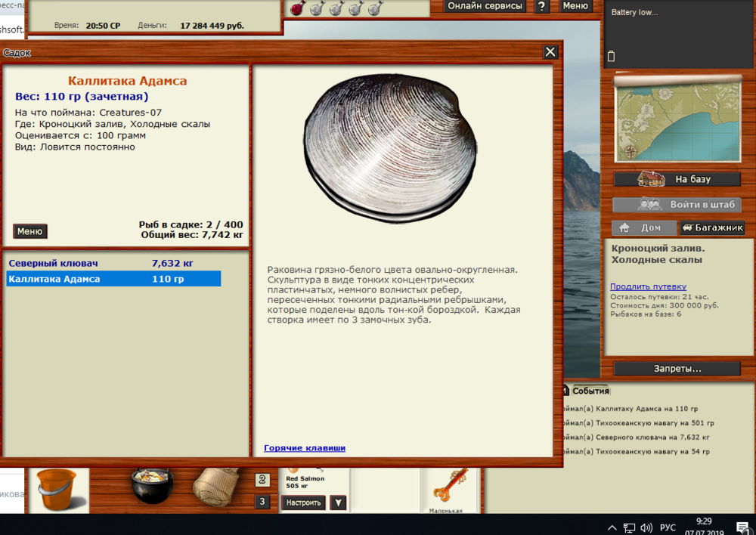The width and height of the screenshot is (756, 535).
Task: Open the Меню at top right
Action: click(575, 6)
